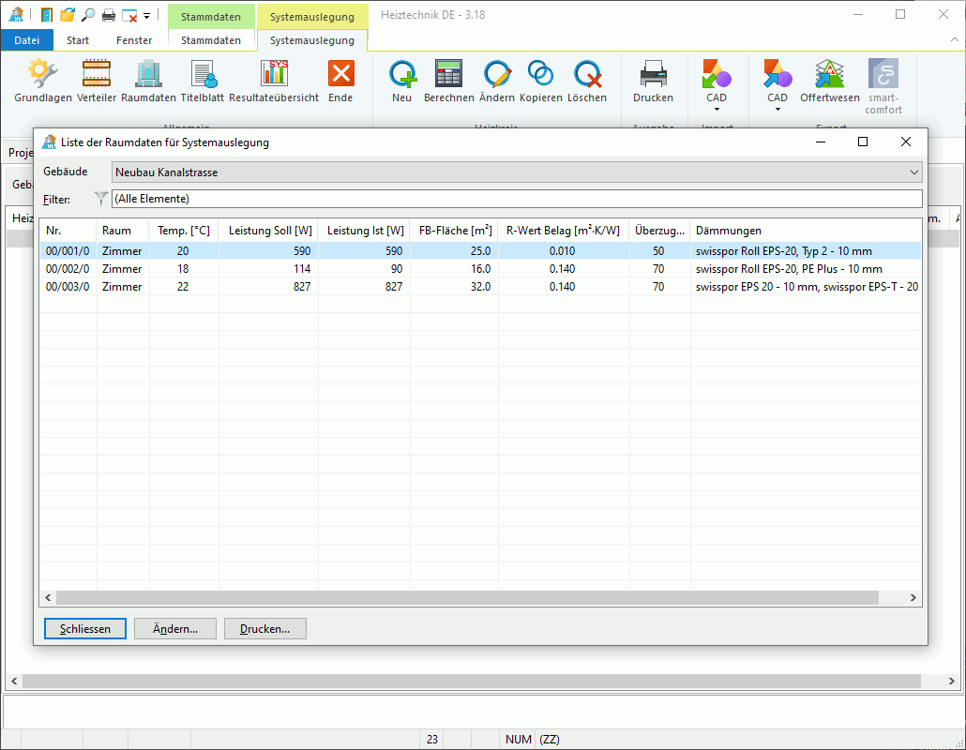Click dialog horizontal scrollbar right arrow
Screen dimensions: 966x750
click(x=913, y=597)
